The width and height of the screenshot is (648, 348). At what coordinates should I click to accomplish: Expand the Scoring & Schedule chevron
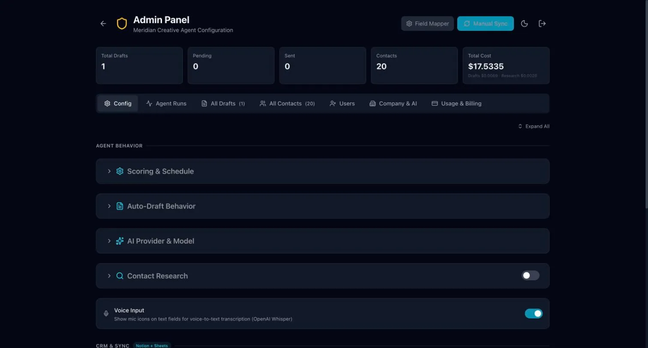[x=109, y=171]
